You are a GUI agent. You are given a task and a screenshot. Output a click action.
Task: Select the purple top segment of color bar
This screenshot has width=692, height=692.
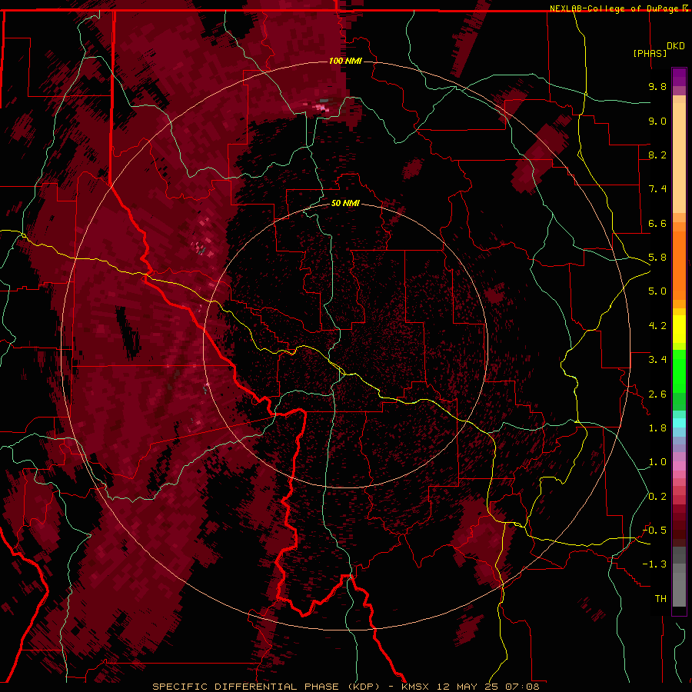click(679, 77)
